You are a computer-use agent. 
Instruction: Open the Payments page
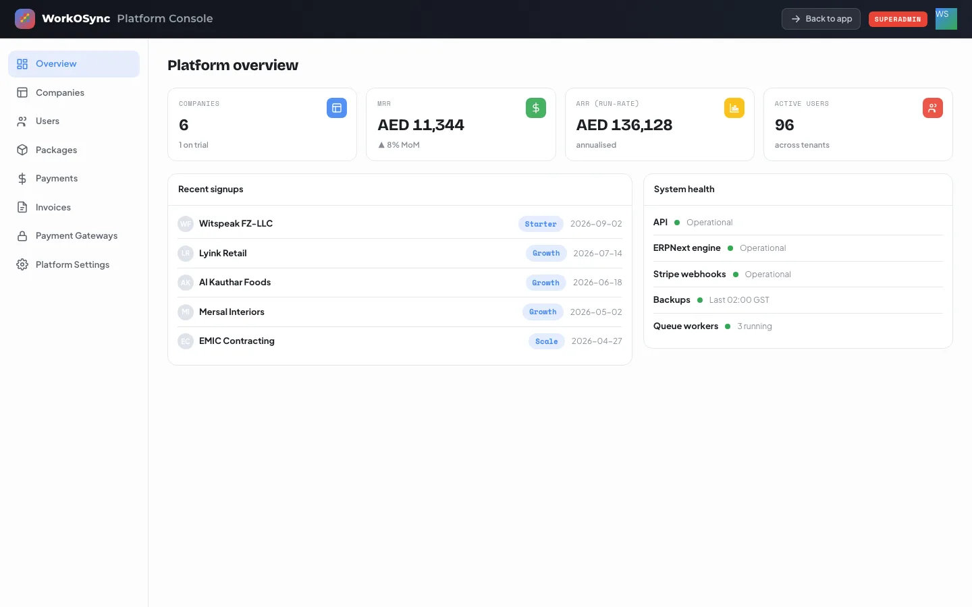(x=74, y=179)
